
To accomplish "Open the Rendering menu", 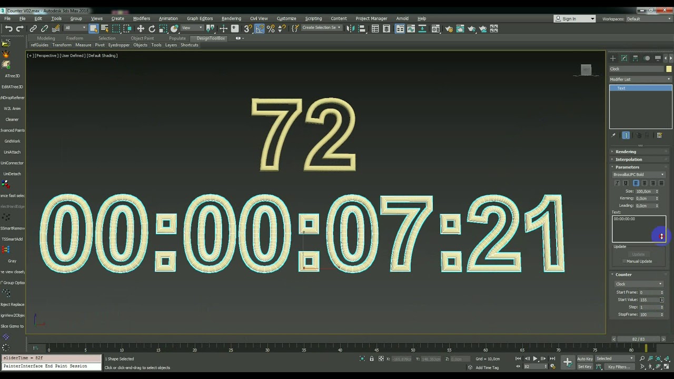I will click(231, 18).
